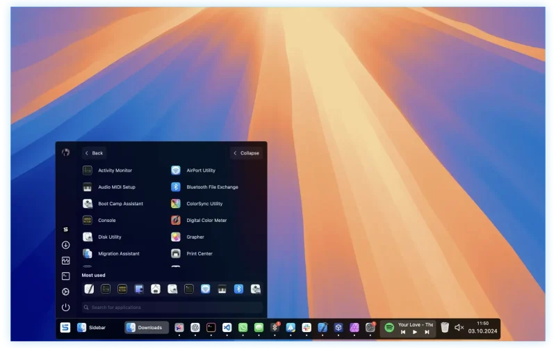Open Boot Camp Assistant in the Most used row
This screenshot has height=348, width=556.
click(256, 289)
